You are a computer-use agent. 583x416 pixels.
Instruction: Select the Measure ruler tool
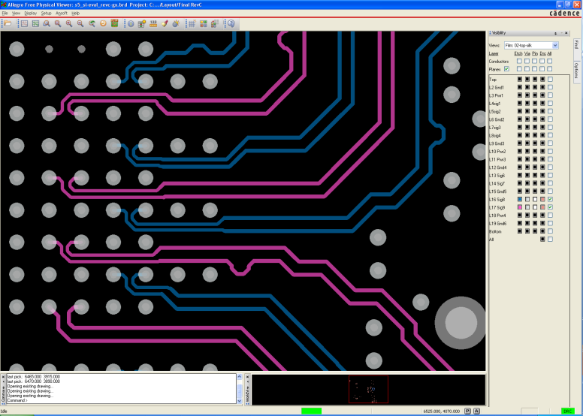(x=153, y=23)
